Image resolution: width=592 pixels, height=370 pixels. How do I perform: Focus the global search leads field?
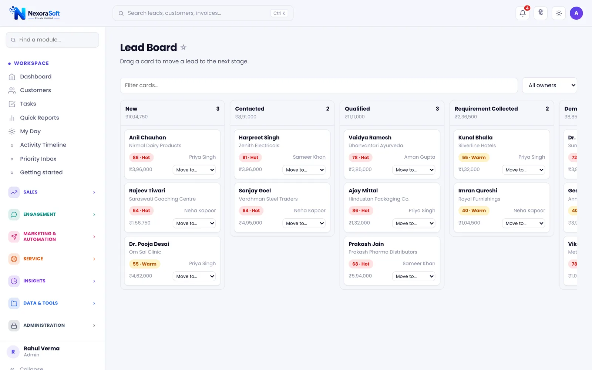[203, 13]
